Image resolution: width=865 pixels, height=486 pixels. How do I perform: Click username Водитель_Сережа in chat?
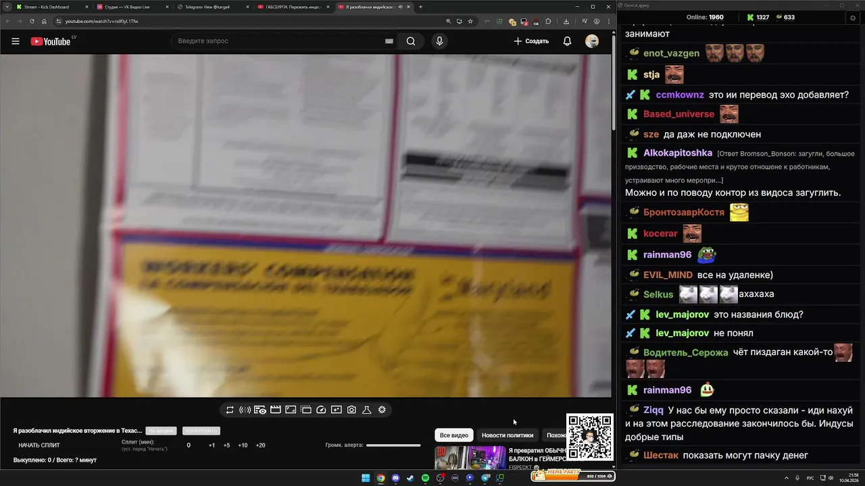[x=685, y=352]
